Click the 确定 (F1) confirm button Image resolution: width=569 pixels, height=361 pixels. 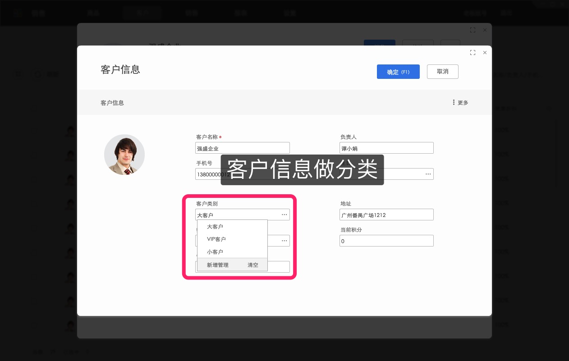point(398,72)
